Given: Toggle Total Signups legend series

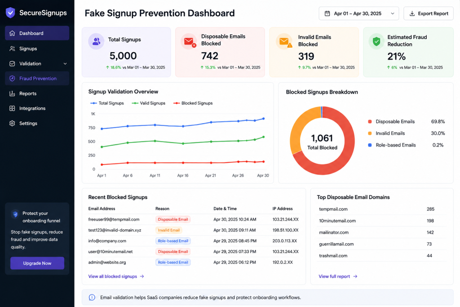Looking at the screenshot, I should [x=107, y=103].
